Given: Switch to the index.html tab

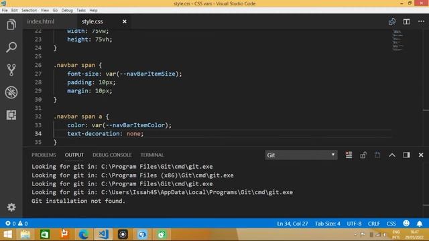Looking at the screenshot, I should pos(40,21).
